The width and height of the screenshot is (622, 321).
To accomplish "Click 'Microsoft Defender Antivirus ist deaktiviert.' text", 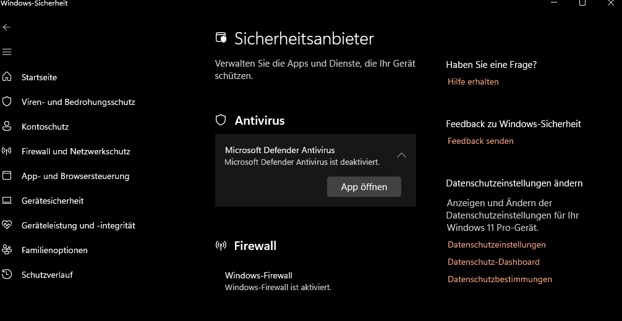I will click(x=302, y=162).
